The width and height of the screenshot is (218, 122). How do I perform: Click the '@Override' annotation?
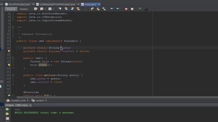click(31, 92)
